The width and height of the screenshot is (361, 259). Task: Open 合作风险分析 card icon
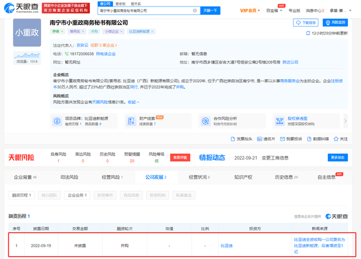click(205, 120)
